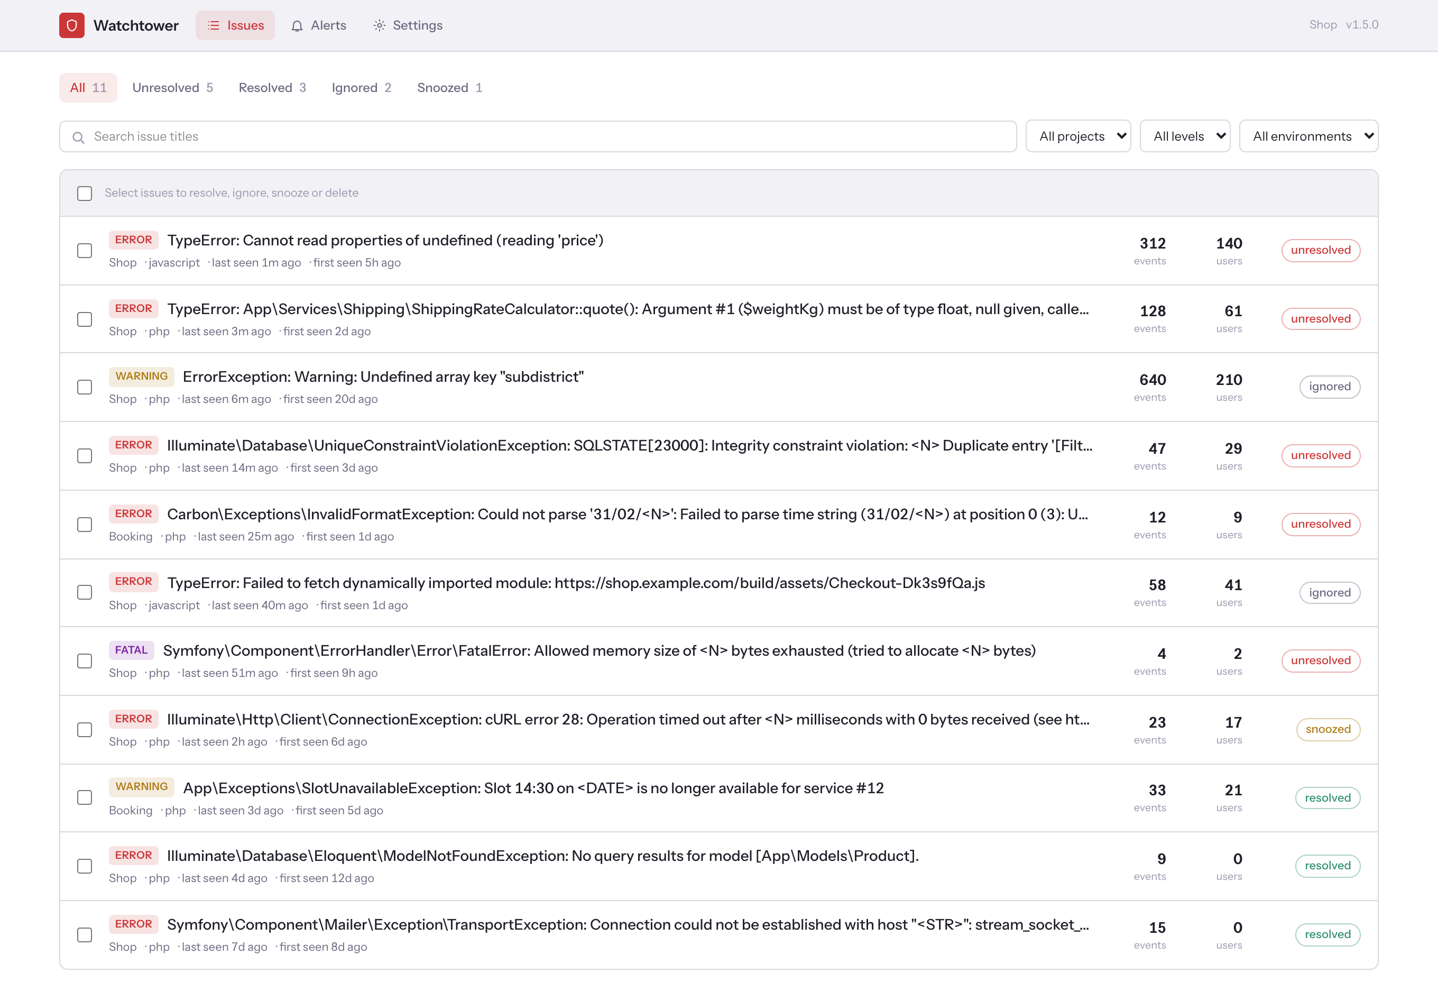Go to Alerts in top navigation

pyautogui.click(x=319, y=25)
